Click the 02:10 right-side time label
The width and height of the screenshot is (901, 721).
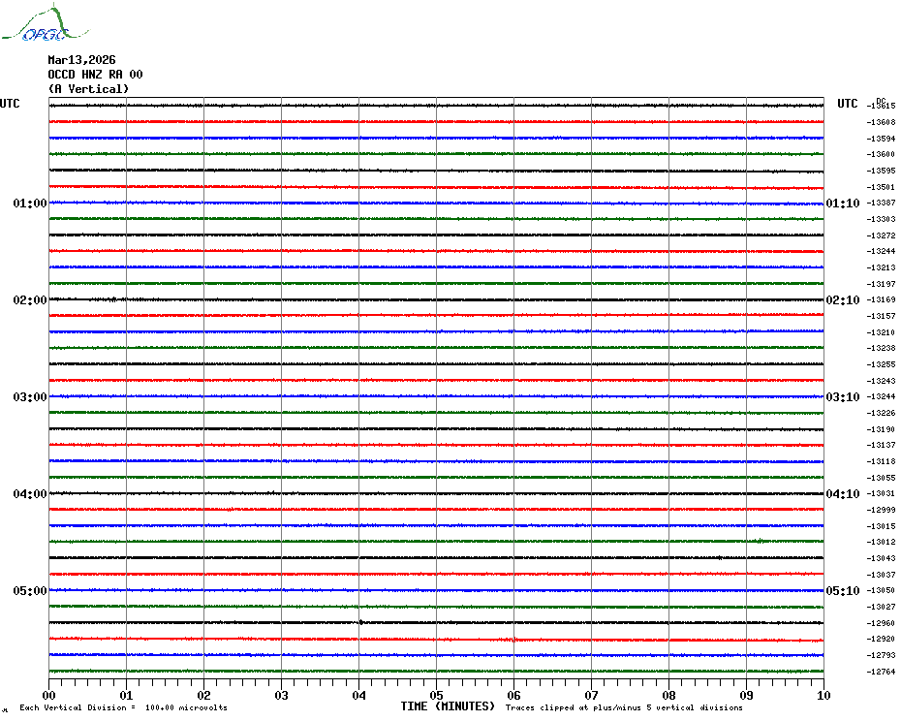(x=842, y=300)
